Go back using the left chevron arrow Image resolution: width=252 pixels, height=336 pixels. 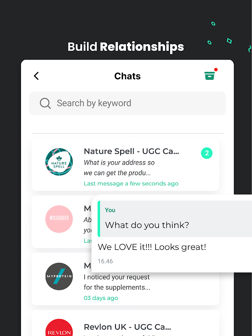click(x=36, y=76)
